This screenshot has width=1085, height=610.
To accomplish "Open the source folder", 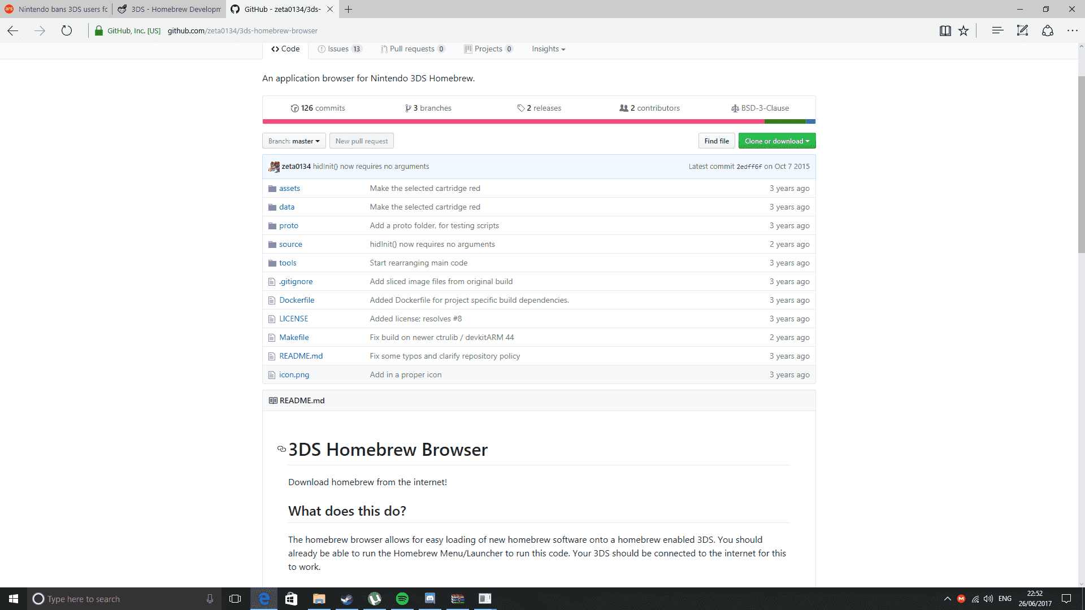I will click(290, 245).
